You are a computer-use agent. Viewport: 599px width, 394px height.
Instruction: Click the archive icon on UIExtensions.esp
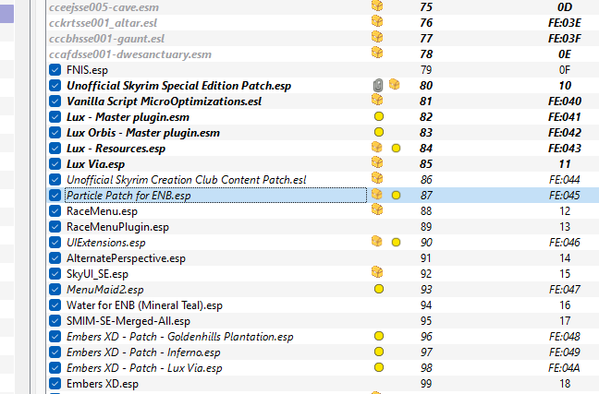point(377,241)
